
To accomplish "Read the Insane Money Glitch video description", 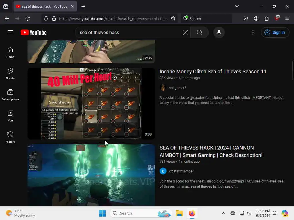I will pyautogui.click(x=221, y=100).
